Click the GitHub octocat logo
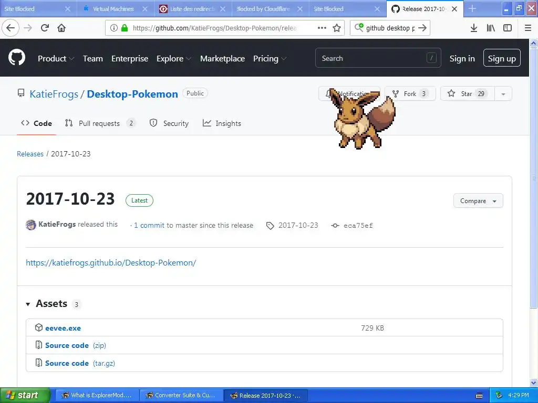 tap(17, 57)
